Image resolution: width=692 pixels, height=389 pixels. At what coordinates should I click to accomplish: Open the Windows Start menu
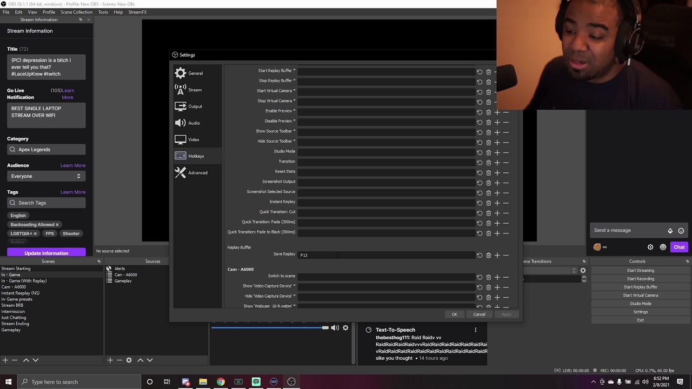[9, 382]
